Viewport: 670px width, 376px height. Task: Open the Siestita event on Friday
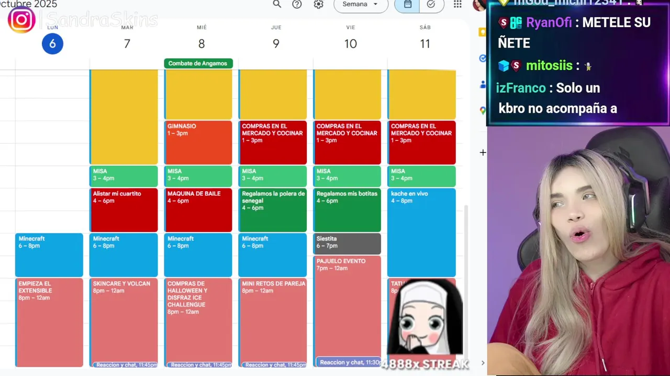347,244
